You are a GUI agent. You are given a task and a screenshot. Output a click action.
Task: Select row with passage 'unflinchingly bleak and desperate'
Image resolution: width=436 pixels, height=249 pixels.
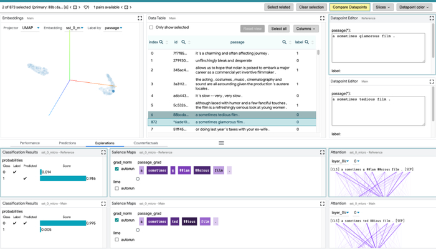[x=232, y=60]
